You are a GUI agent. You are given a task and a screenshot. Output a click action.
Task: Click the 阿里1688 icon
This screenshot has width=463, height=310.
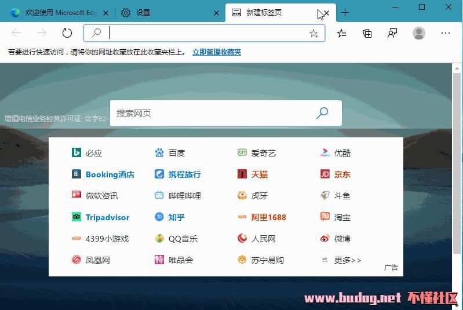tap(242, 217)
